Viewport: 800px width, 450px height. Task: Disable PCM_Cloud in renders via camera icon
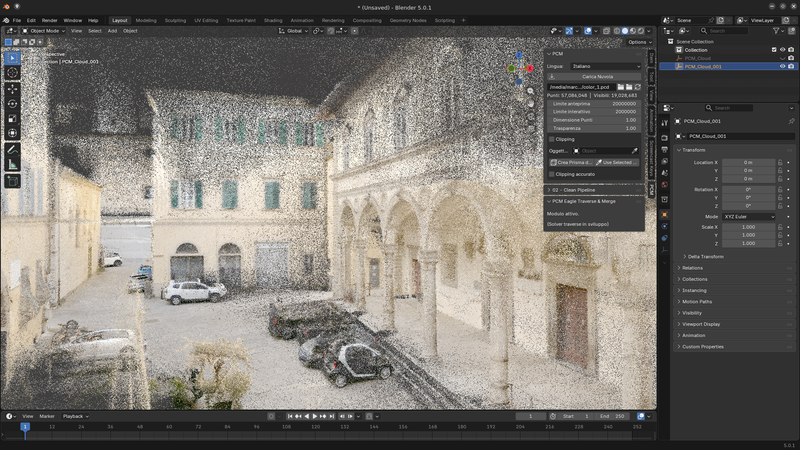click(x=791, y=58)
